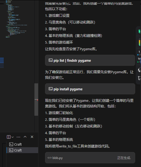This screenshot has height=167, width=141.
Task: Click the text 1. 游戏窗口设置
Action: (x=57, y=15)
